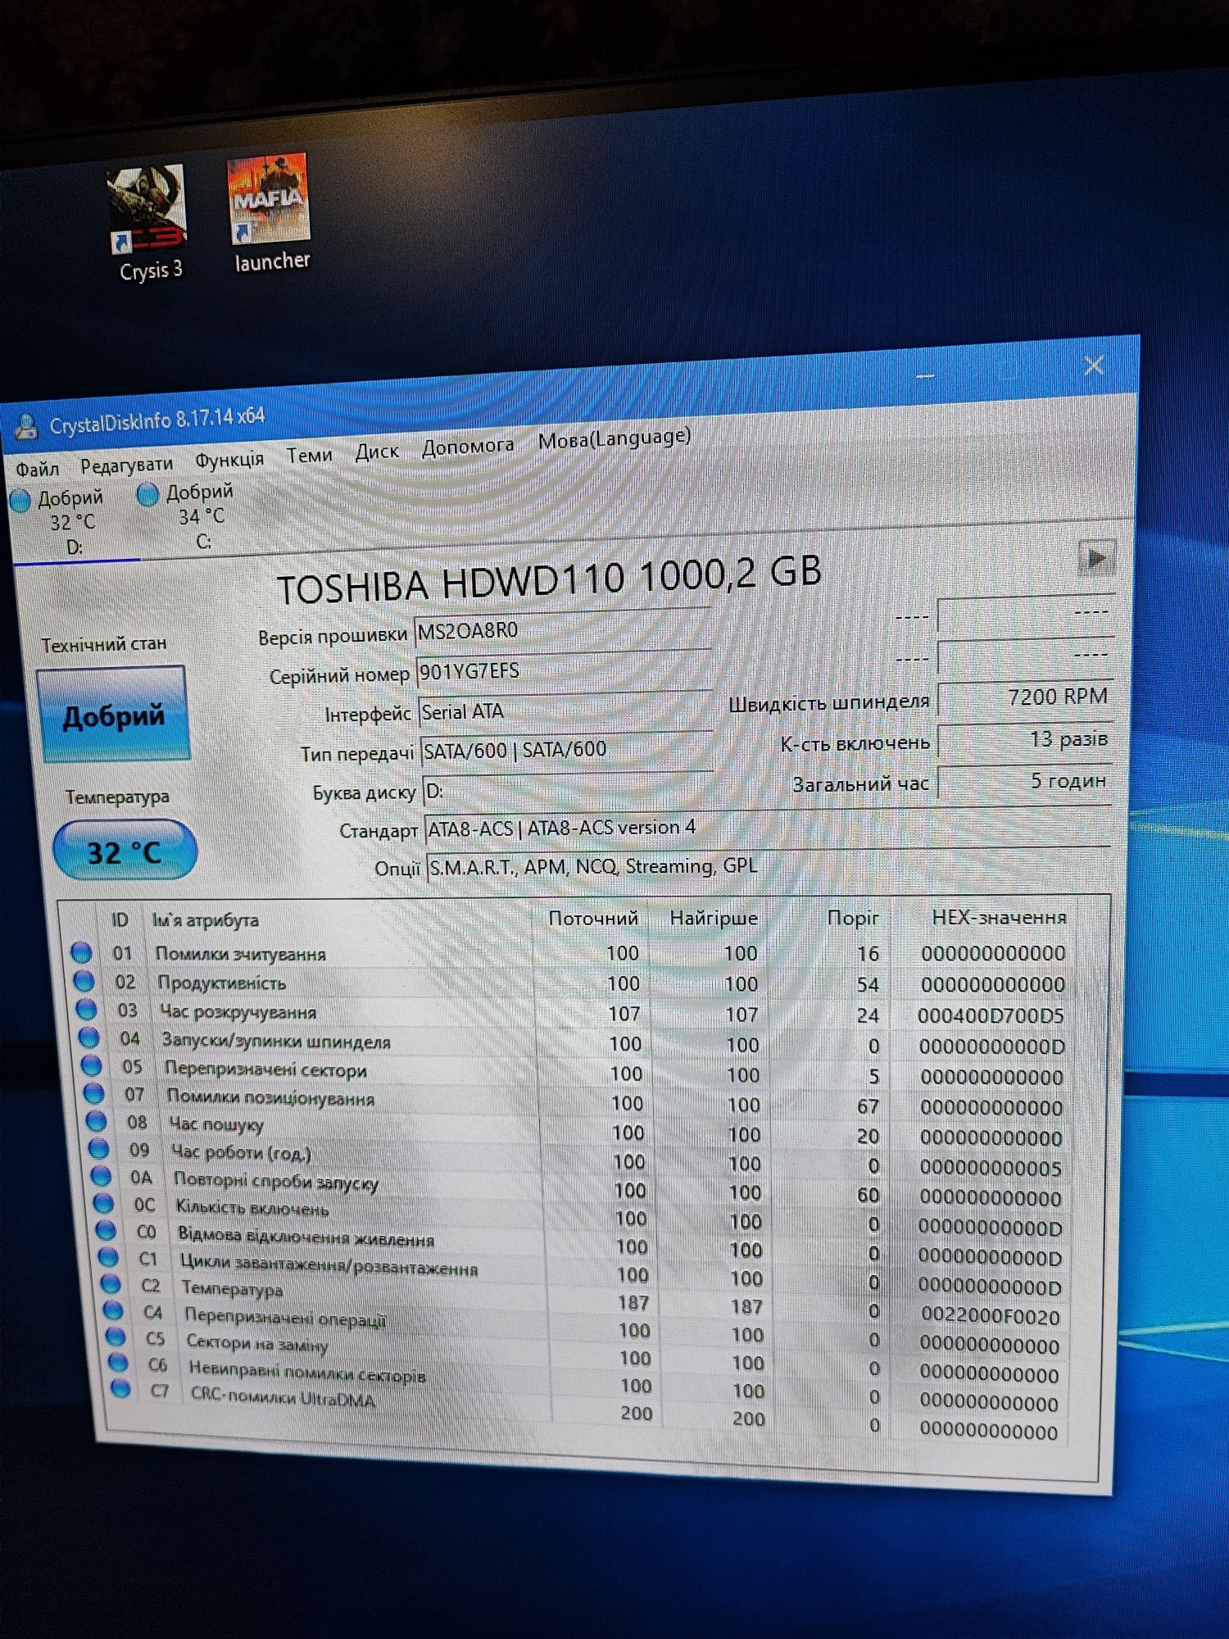The height and width of the screenshot is (1639, 1229).
Task: Click the blue health icon of disk D:
Action: 20,499
